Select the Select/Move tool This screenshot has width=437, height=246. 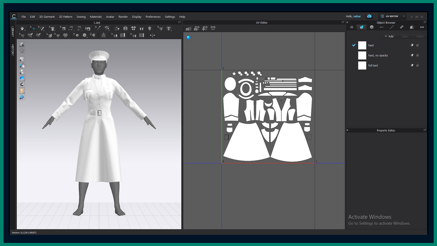coord(33,28)
